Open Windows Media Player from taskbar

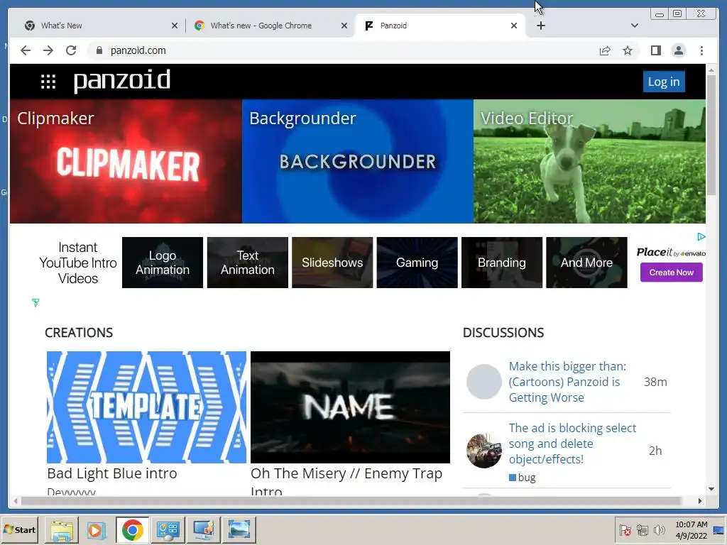[97, 529]
